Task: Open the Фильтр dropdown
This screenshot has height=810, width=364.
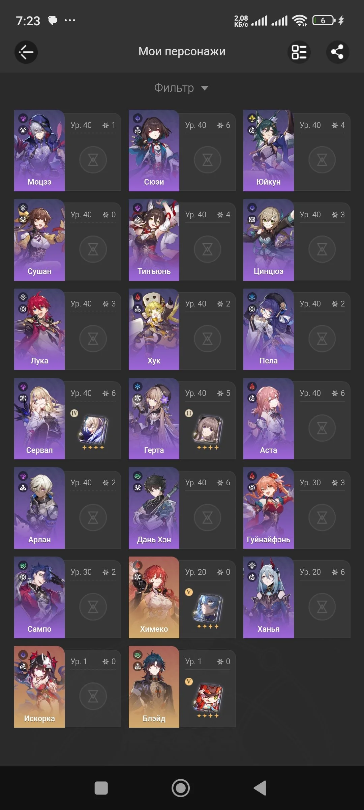Action: pyautogui.click(x=181, y=88)
